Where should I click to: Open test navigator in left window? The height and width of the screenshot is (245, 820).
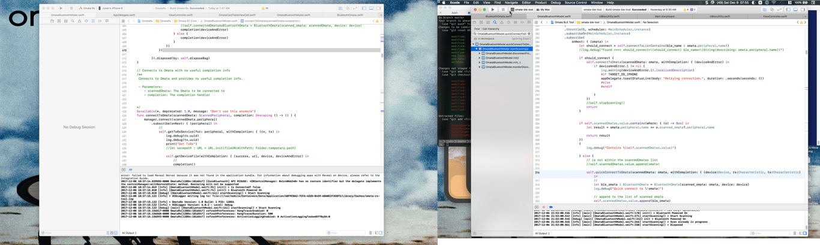point(86,21)
